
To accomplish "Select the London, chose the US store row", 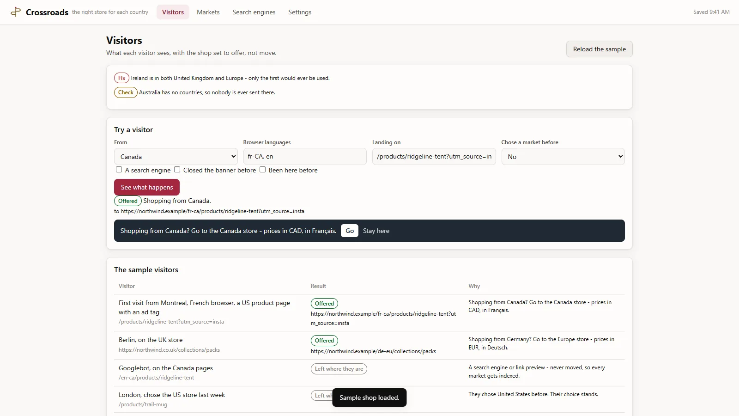I will (369, 399).
